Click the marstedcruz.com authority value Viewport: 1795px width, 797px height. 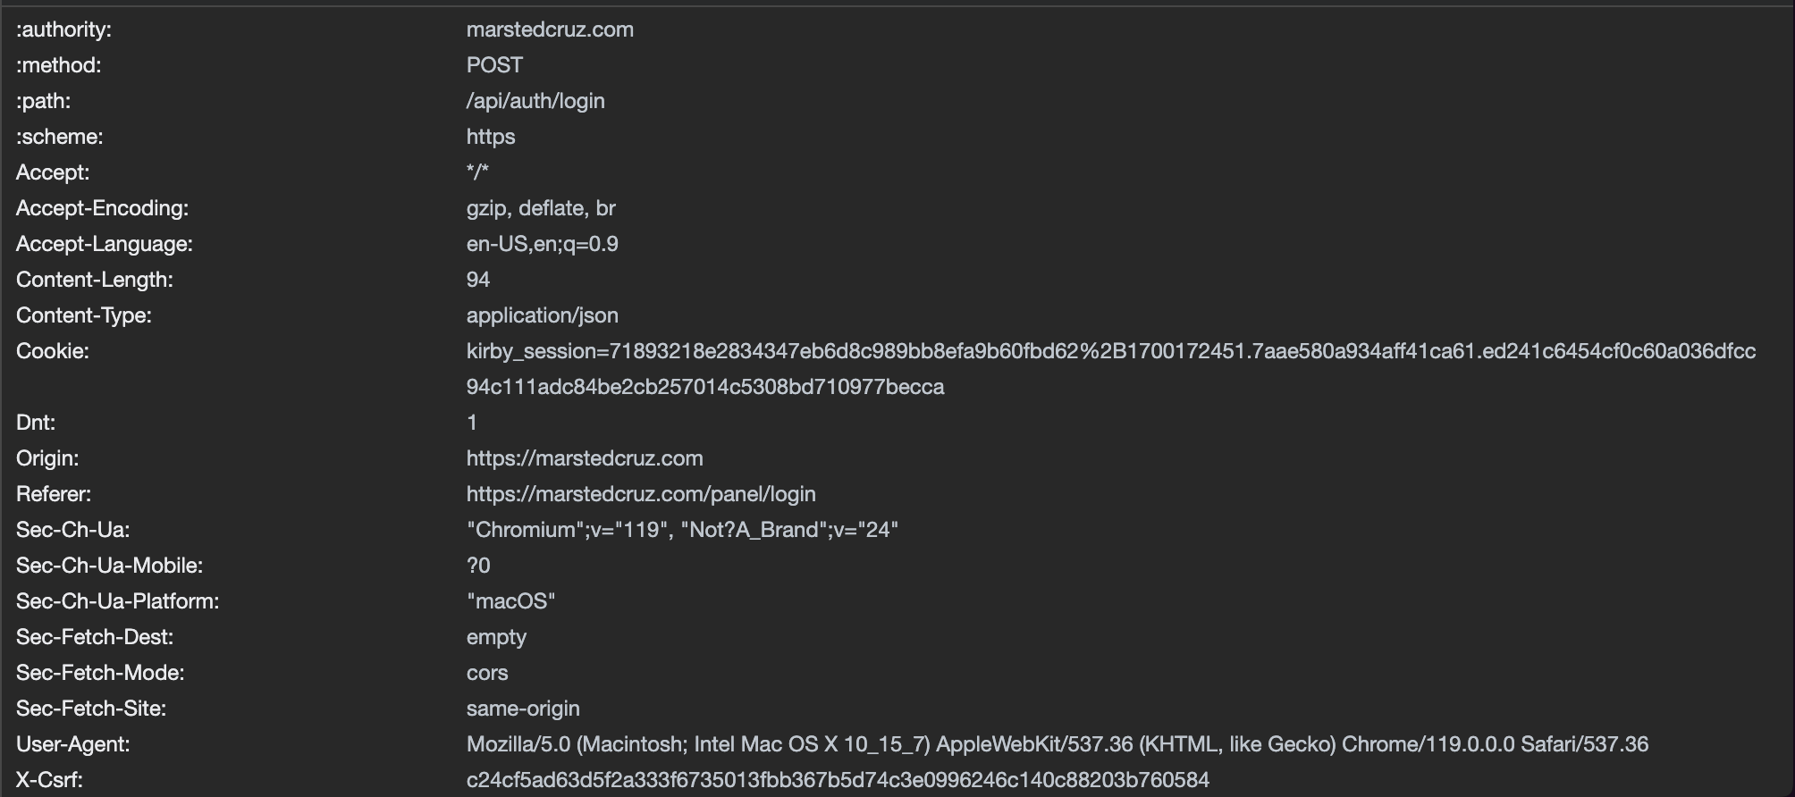click(550, 29)
